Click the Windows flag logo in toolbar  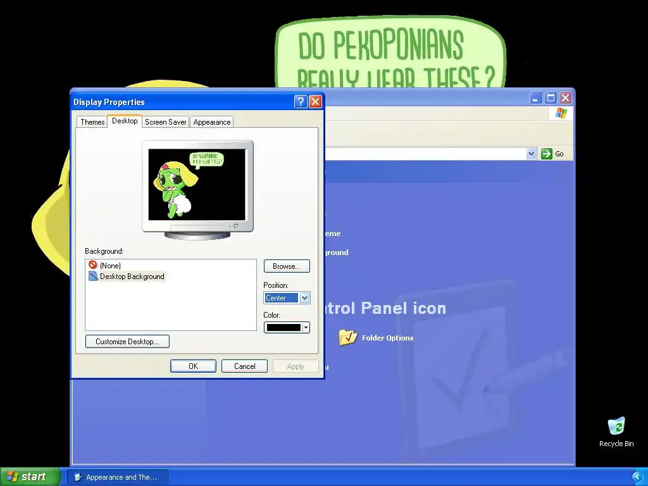pyautogui.click(x=561, y=113)
